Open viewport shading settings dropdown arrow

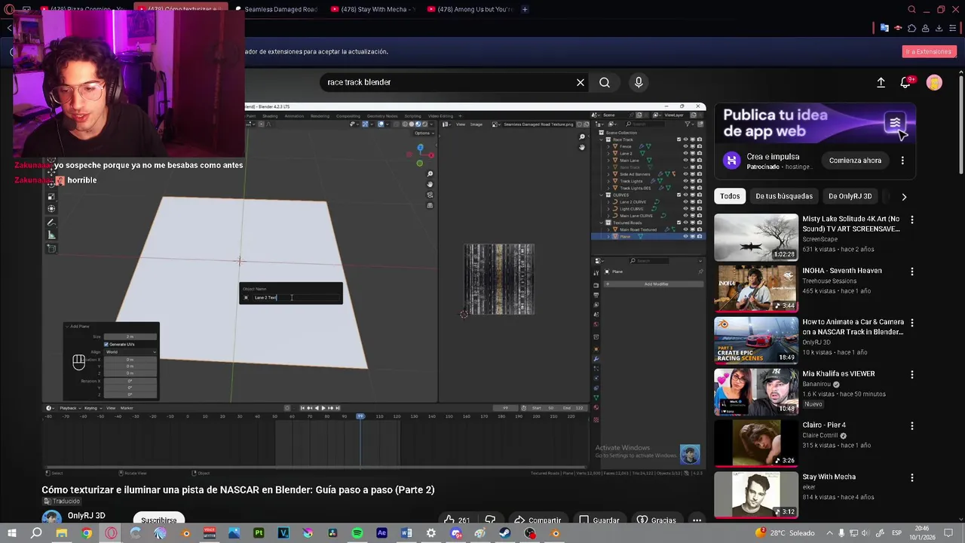pyautogui.click(x=431, y=124)
